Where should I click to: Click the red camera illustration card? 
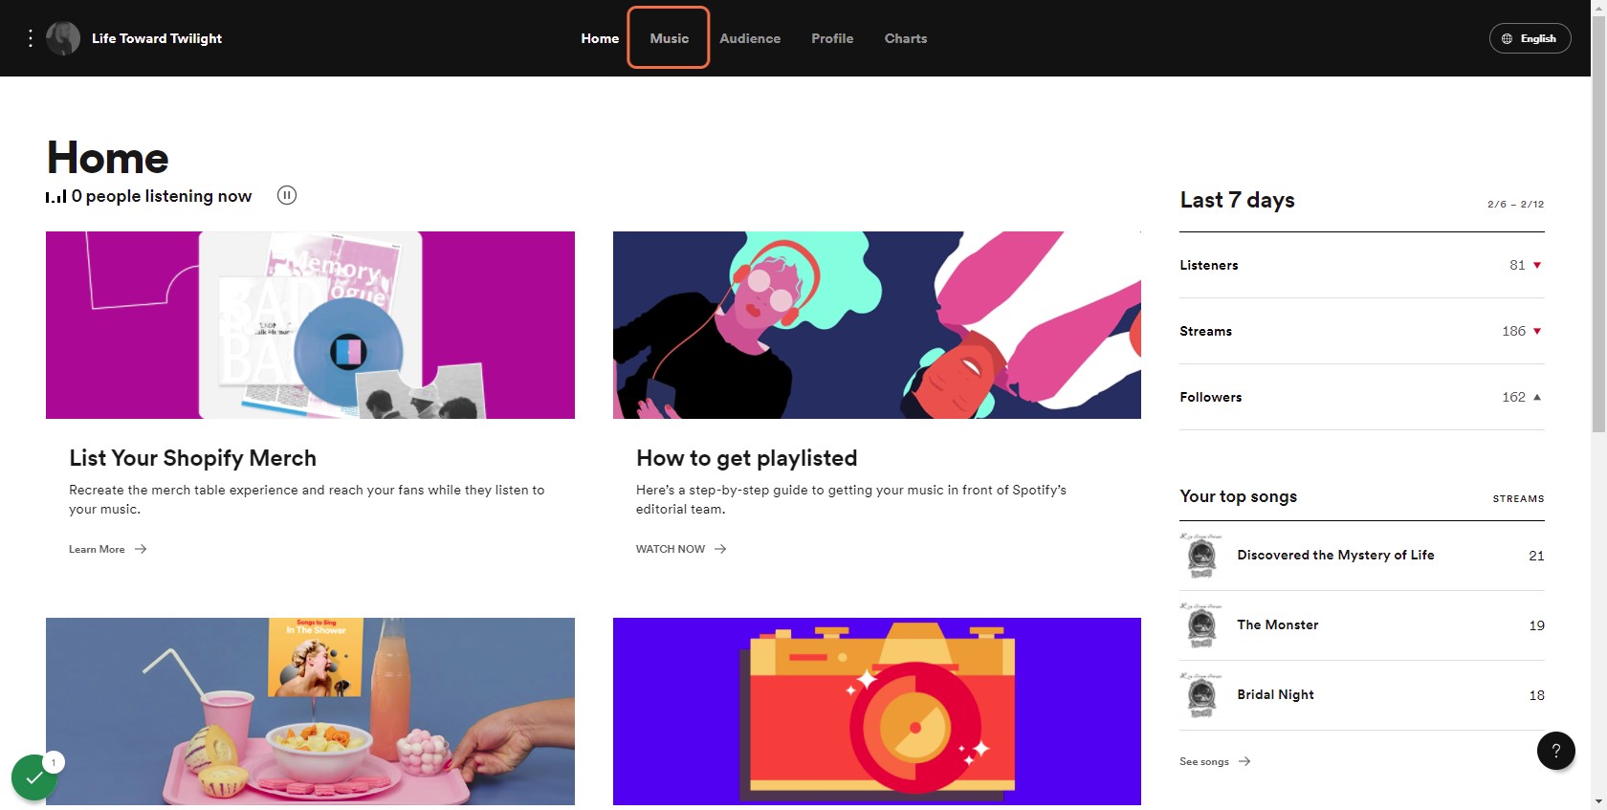pos(877,711)
